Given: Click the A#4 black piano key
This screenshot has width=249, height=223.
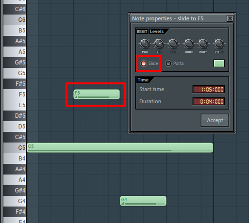Looking at the screenshot, I should pos(15,169).
